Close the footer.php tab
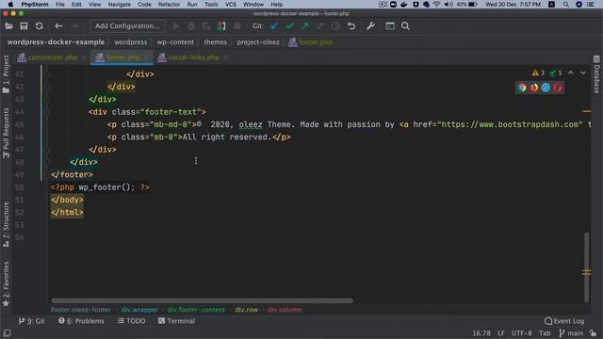 pos(146,57)
